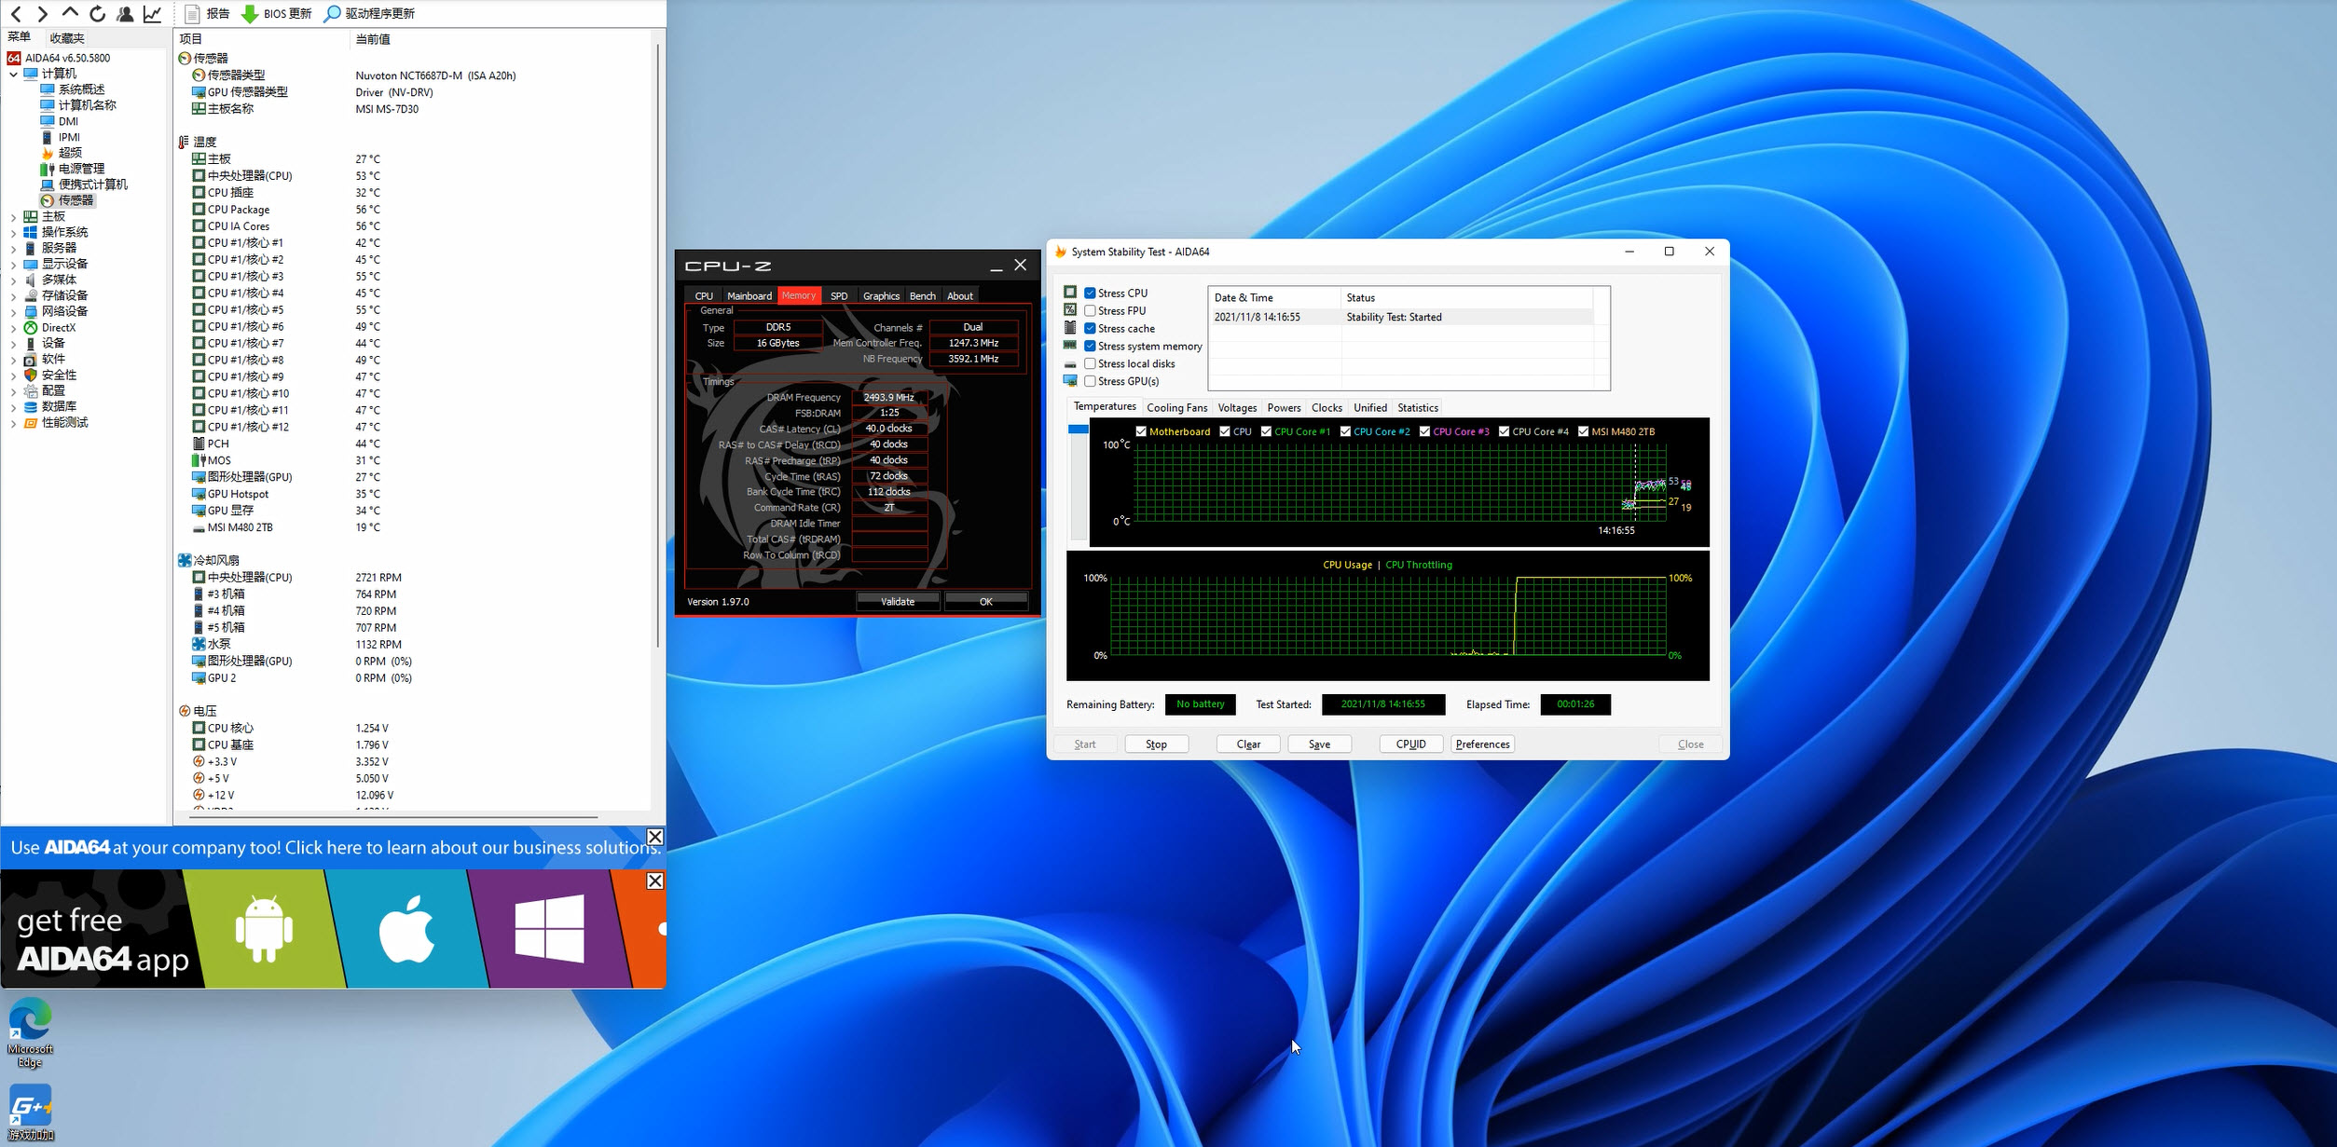Click the blue temperature graph scale slider
The image size is (2337, 1147).
[x=1079, y=430]
